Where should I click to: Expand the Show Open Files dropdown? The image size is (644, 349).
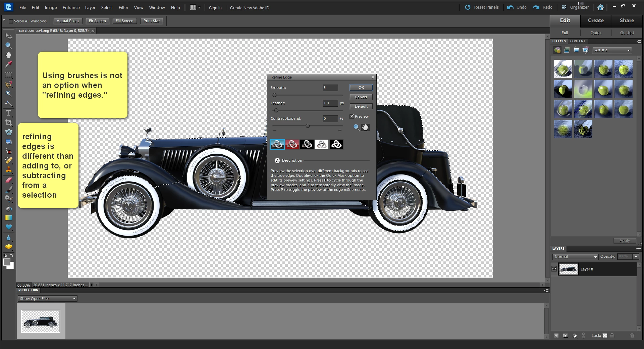[47, 299]
